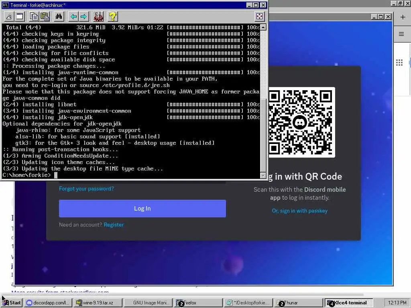Switch to Firefox taskbar group
The width and height of the screenshot is (411, 308).
(x=198, y=303)
